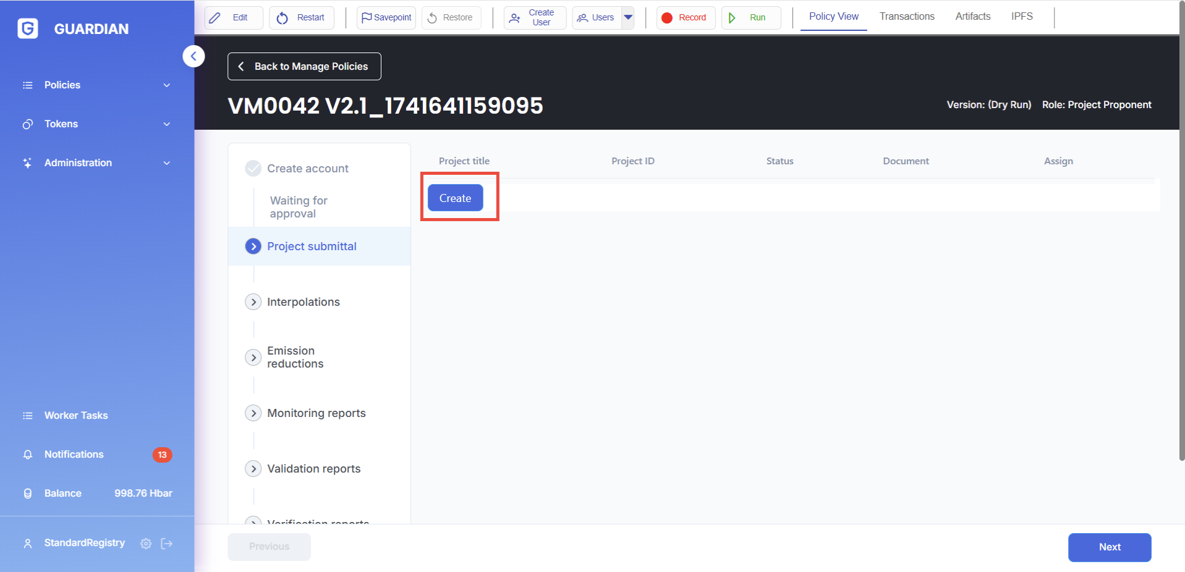This screenshot has height=572, width=1185.
Task: Switch to the Policy View tab
Action: point(834,17)
